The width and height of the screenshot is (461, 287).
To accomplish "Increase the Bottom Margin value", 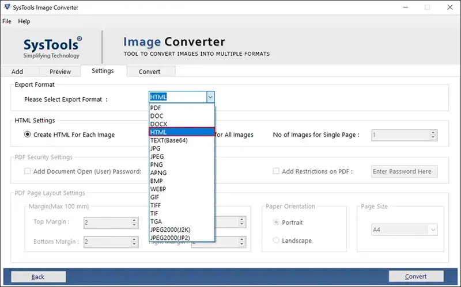I will (x=134, y=239).
